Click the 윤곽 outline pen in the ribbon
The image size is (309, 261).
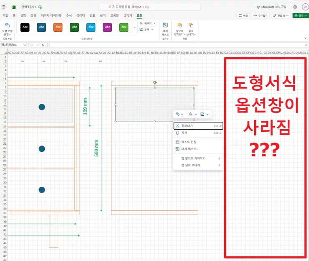click(x=141, y=30)
